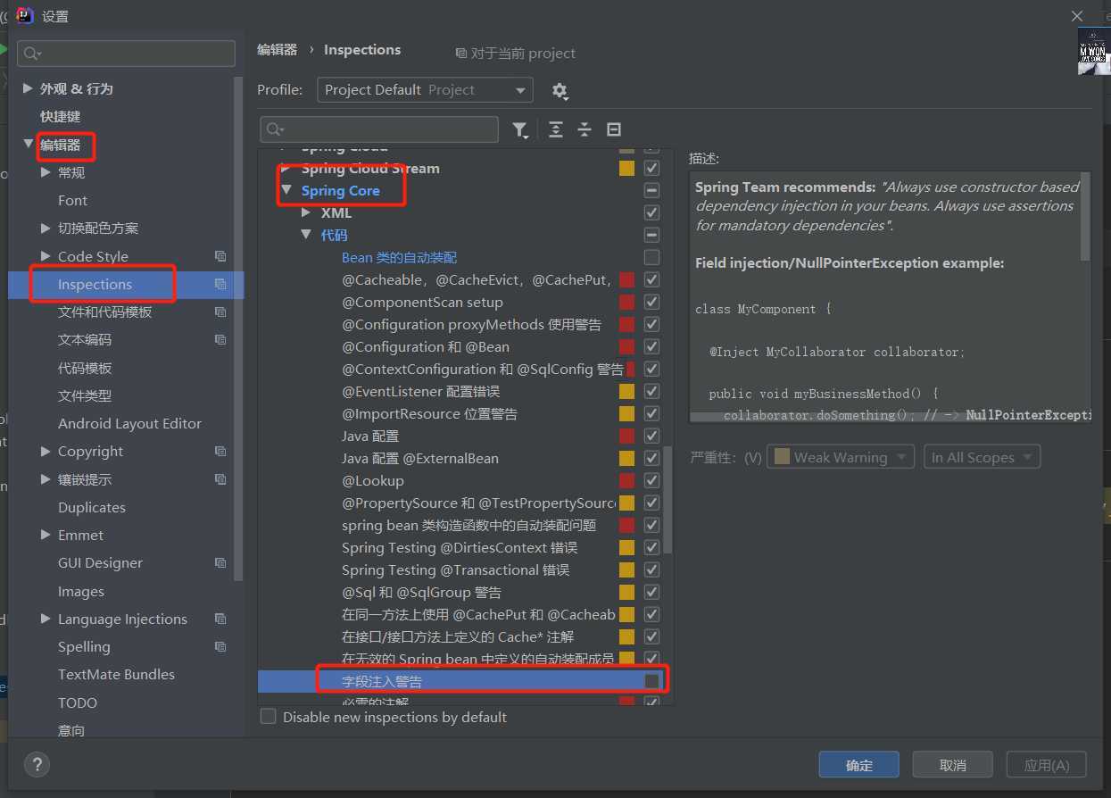
Task: Click the red severity swatch beside @ComponentScan setup
Action: tap(626, 302)
